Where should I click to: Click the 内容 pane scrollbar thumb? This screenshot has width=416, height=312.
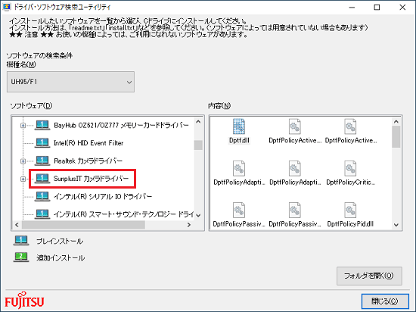coord(396,136)
